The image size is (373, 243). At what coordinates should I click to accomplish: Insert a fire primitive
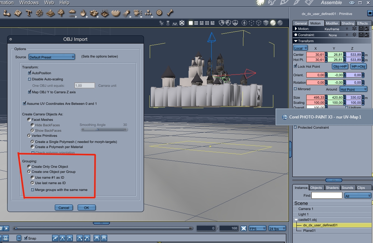click(x=83, y=13)
